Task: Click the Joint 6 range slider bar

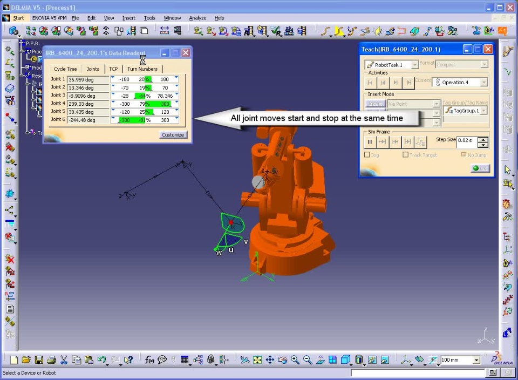Action: pyautogui.click(x=145, y=120)
